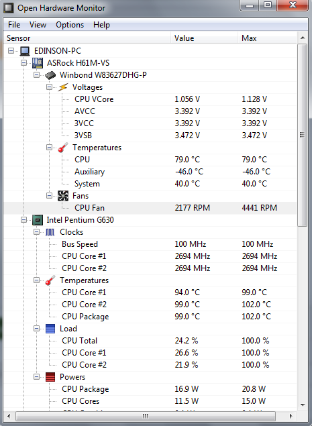Click the Intel Pentium G630 processor icon

click(38, 220)
